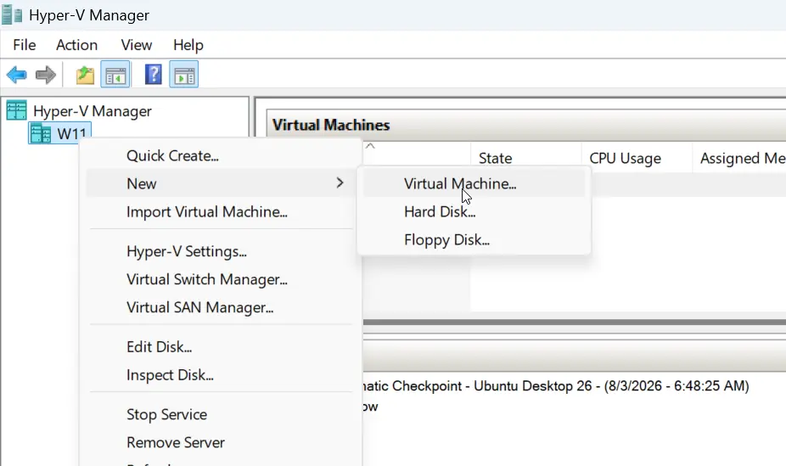
Task: Select Virtual Machine in New submenu
Action: click(x=474, y=183)
